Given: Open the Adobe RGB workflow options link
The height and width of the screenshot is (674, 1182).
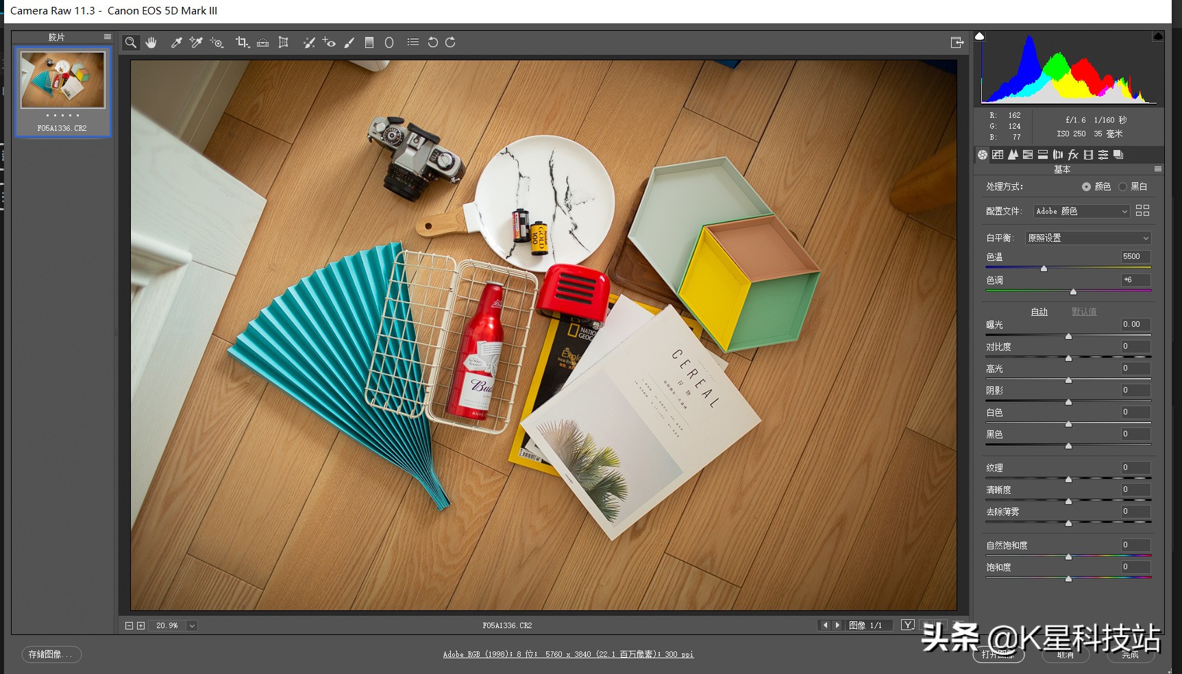Looking at the screenshot, I should click(568, 654).
